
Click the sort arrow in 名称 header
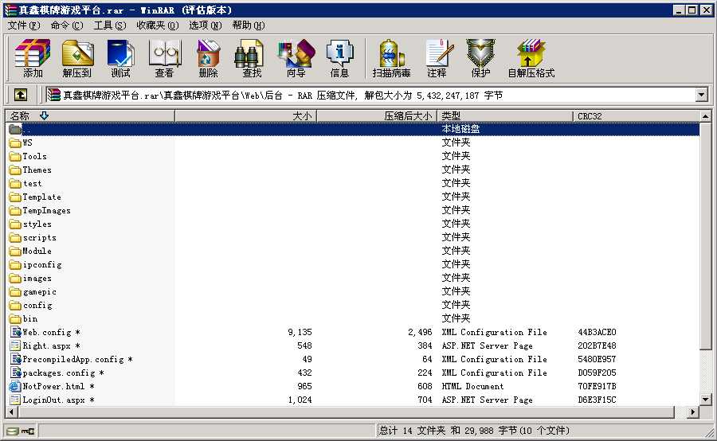pyautogui.click(x=44, y=115)
